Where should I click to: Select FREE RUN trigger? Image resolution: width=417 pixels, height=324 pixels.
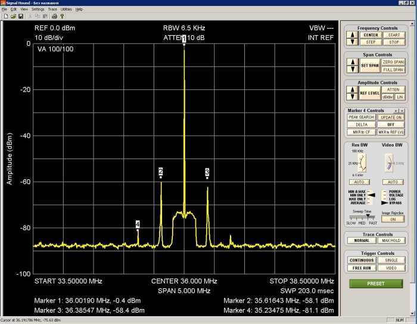362,268
